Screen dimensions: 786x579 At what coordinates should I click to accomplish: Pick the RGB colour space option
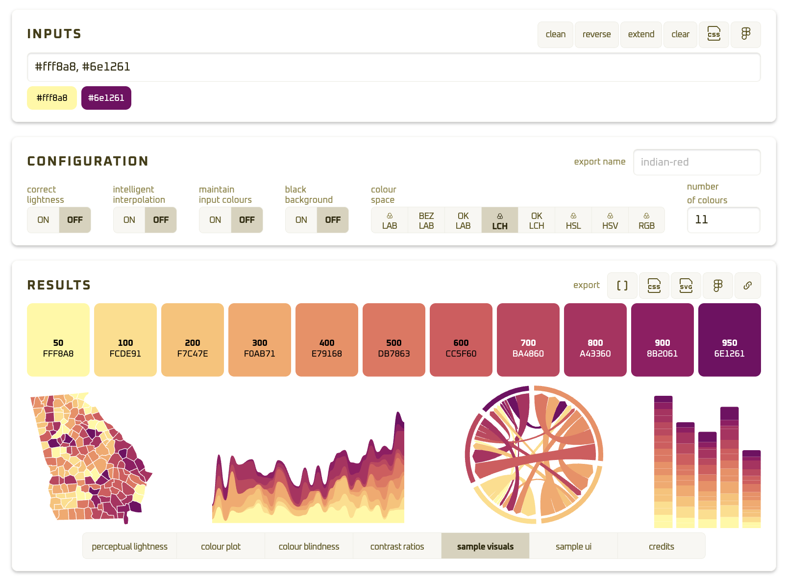pyautogui.click(x=646, y=220)
